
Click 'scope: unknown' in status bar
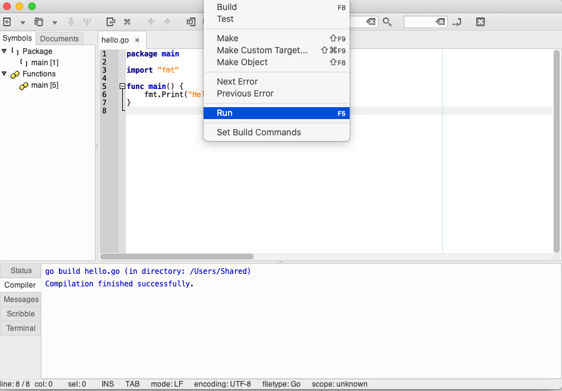pos(340,384)
